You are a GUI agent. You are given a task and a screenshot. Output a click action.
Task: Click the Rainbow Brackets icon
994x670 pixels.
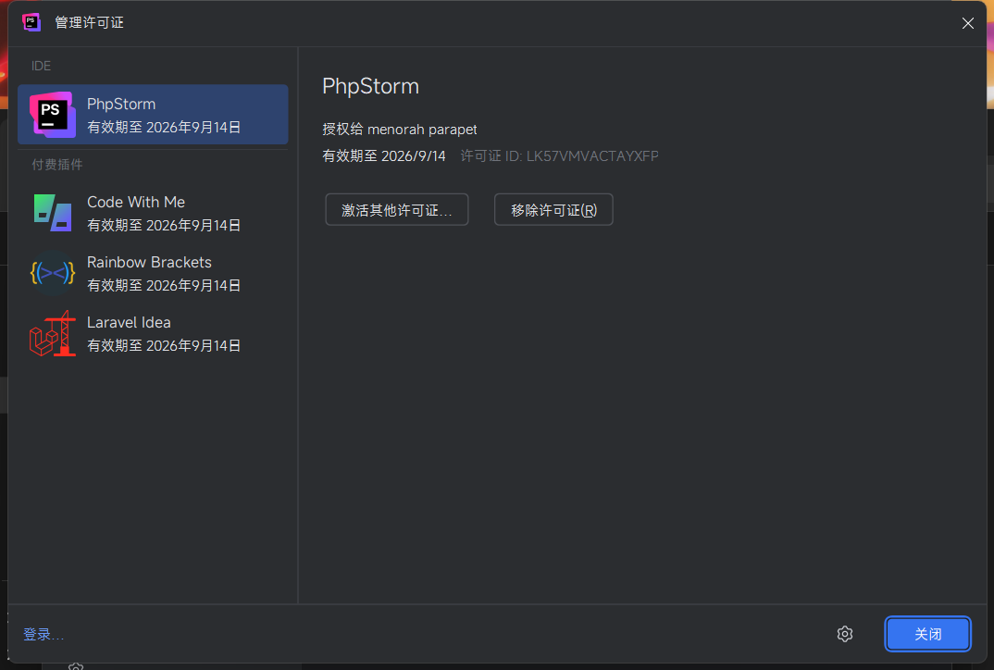tap(53, 273)
